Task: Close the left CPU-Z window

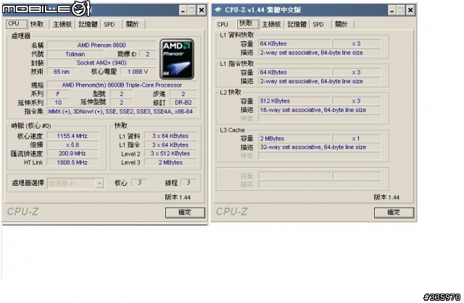Action: (202, 10)
